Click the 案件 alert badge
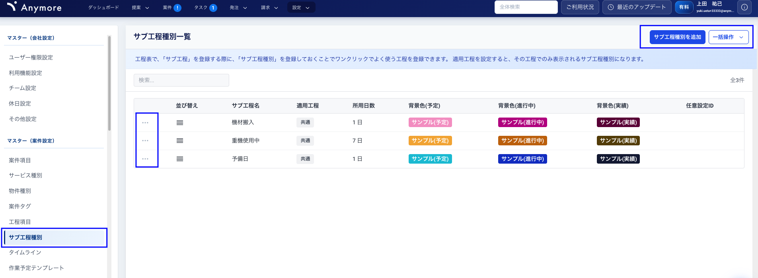This screenshot has width=758, height=278. [177, 8]
